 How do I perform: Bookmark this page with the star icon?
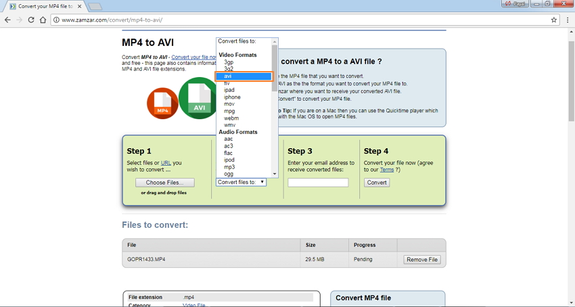point(554,20)
